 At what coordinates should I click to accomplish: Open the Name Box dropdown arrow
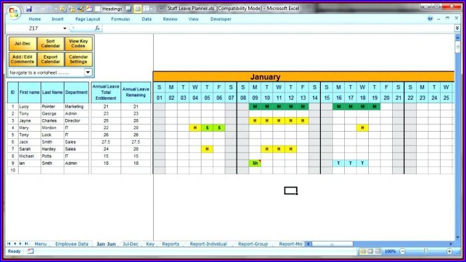pyautogui.click(x=65, y=29)
